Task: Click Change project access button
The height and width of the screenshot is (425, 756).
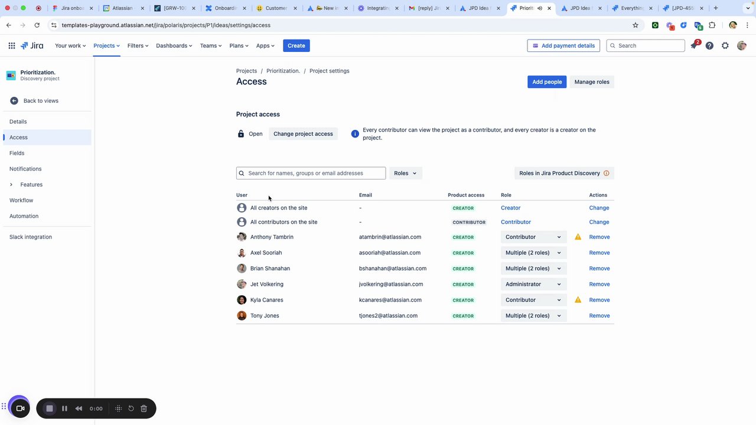Action: 303,134
